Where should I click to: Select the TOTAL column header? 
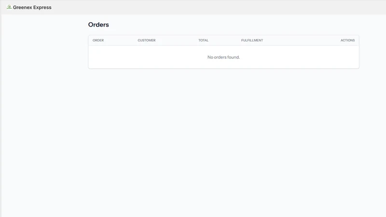(x=203, y=41)
